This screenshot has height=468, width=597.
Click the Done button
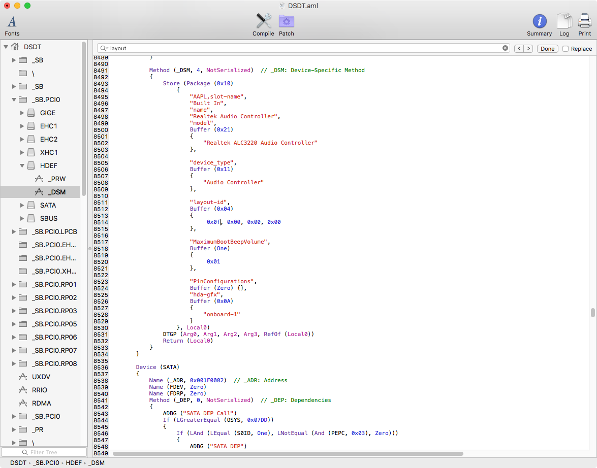coord(547,49)
